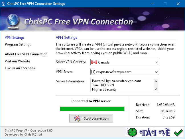Click the Duration value 01:22:59

pyautogui.click(x=168, y=117)
